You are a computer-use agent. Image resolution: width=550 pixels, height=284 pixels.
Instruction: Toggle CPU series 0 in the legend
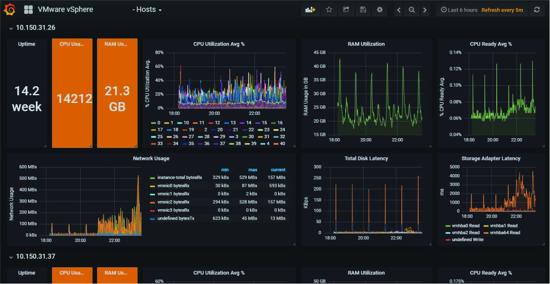tap(155, 123)
